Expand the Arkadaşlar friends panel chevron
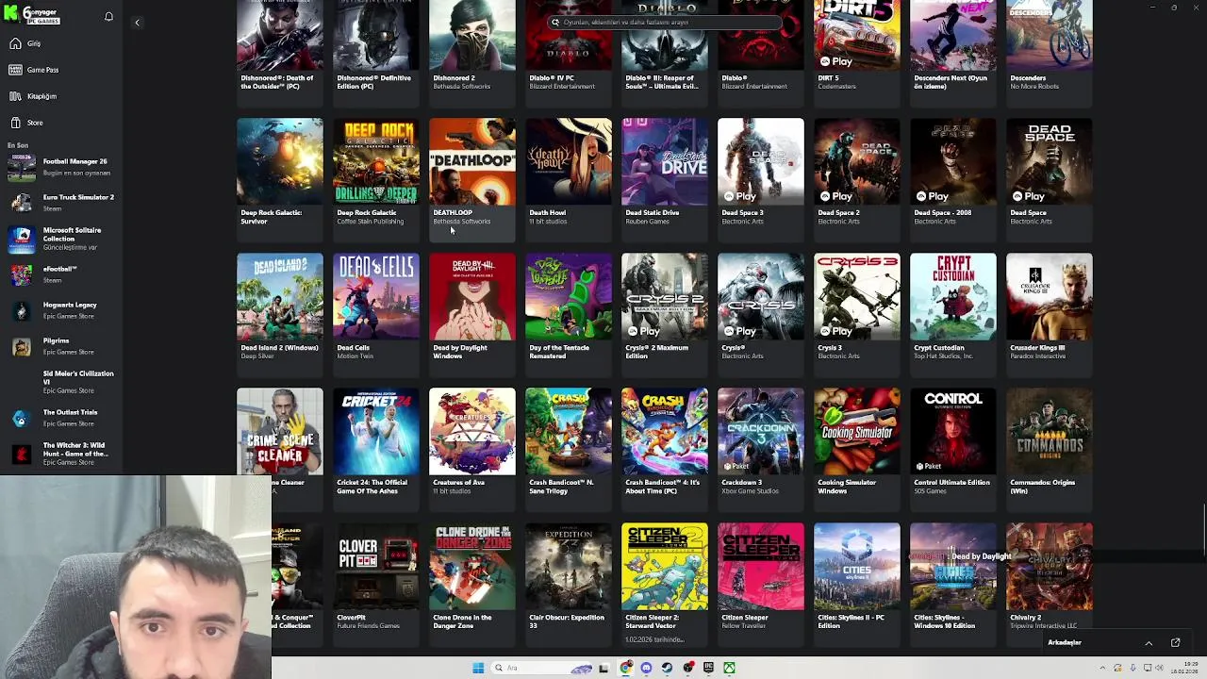 pyautogui.click(x=1149, y=643)
